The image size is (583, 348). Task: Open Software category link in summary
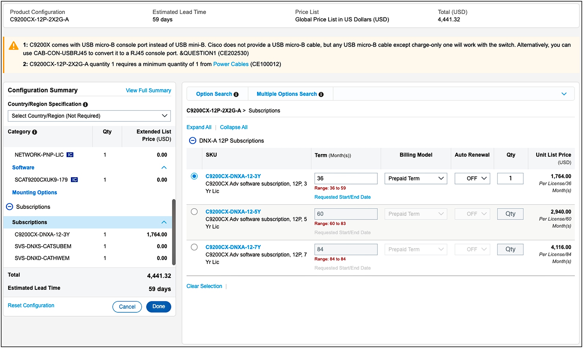[23, 167]
